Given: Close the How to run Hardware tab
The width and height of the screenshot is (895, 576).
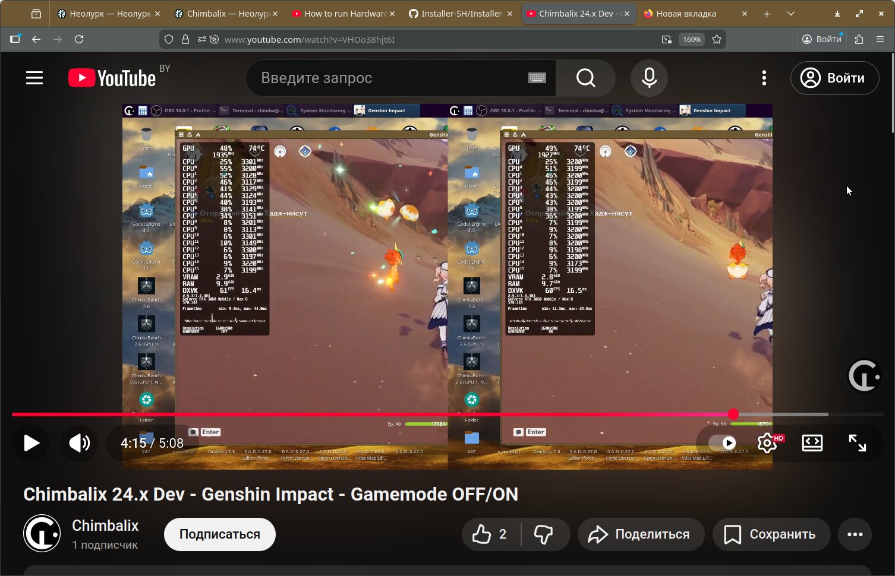Looking at the screenshot, I should point(392,14).
